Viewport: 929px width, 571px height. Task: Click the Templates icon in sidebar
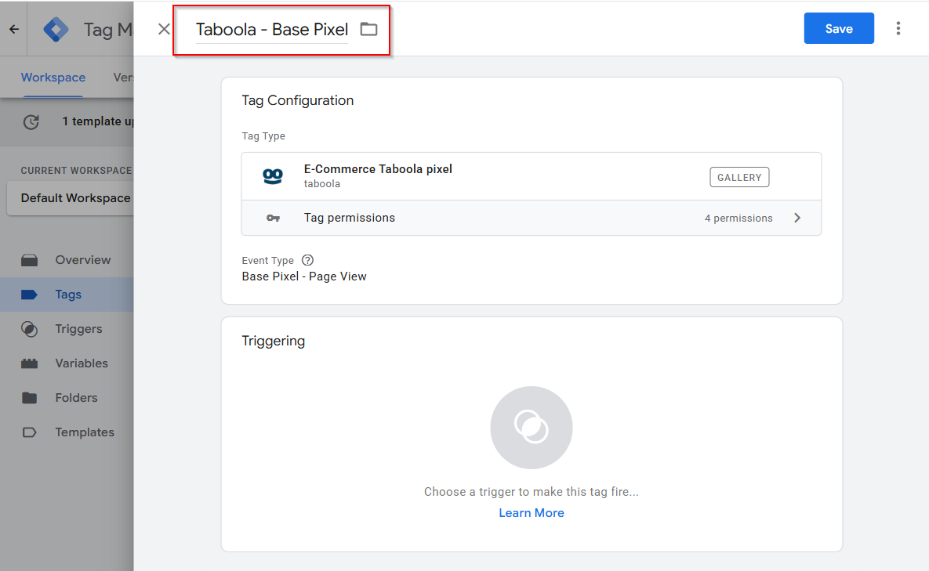(x=29, y=432)
